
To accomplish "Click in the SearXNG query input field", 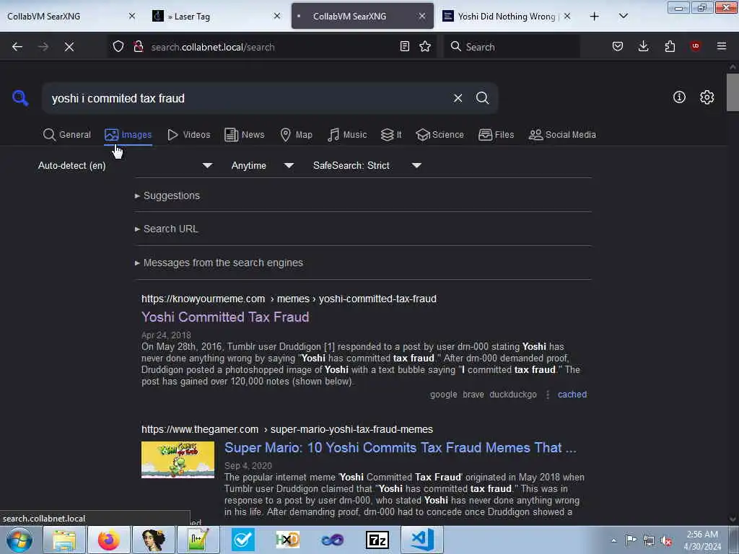I will (248, 98).
